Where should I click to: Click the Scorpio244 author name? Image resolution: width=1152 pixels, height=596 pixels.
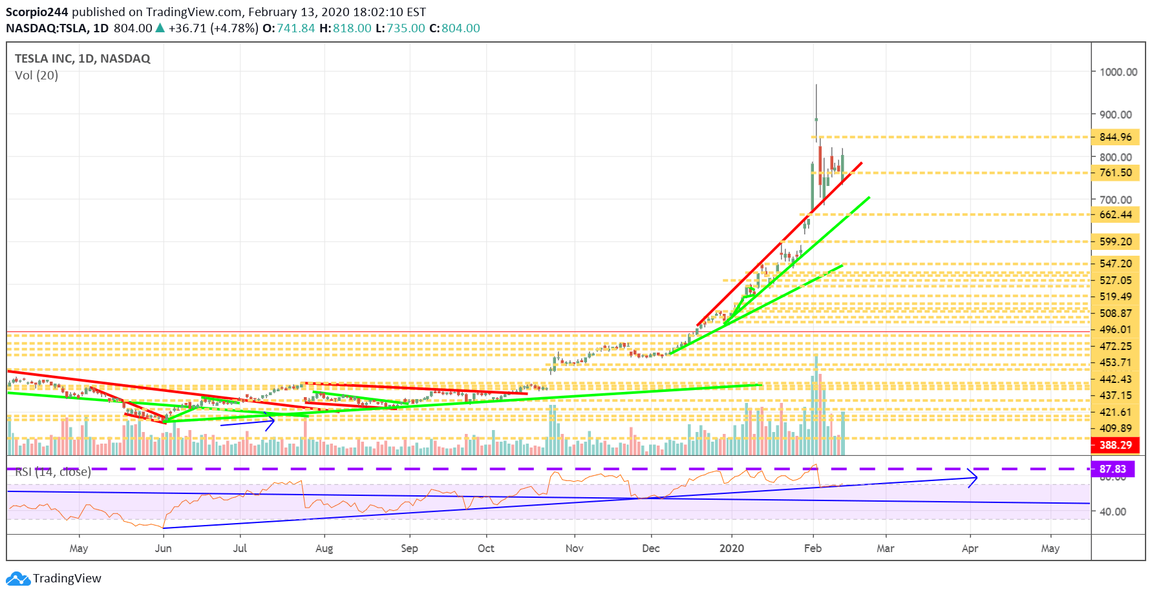point(37,12)
